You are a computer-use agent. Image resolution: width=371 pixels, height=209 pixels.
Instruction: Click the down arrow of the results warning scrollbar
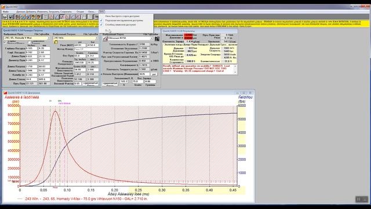click(x=235, y=72)
